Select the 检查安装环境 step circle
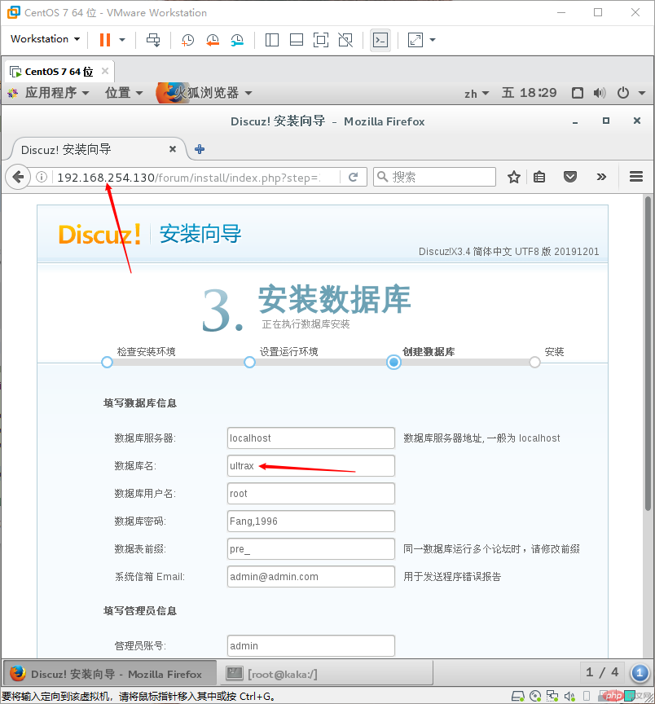This screenshot has height=704, width=655. coord(107,363)
